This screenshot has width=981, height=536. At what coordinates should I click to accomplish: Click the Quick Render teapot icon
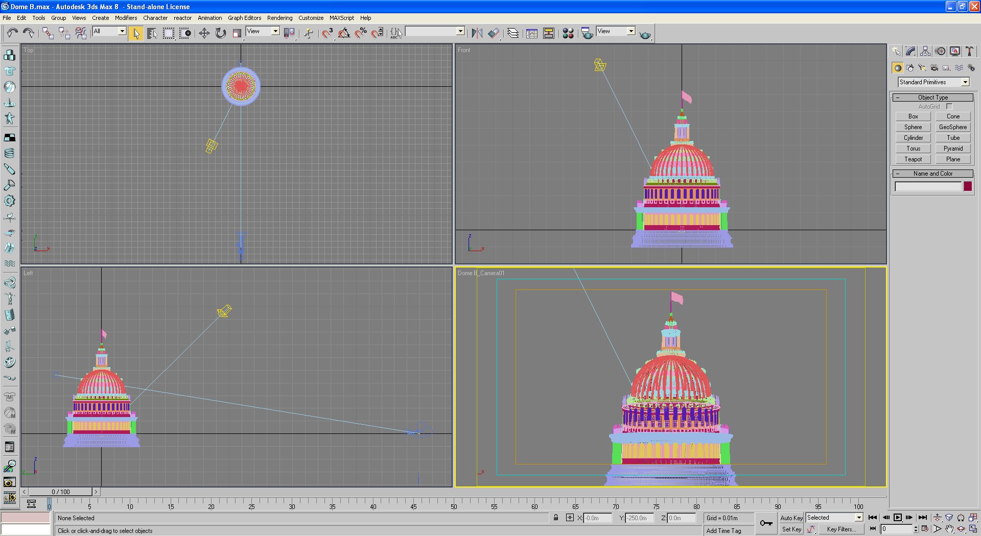pos(645,35)
